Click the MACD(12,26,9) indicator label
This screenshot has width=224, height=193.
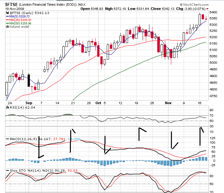point(23,139)
